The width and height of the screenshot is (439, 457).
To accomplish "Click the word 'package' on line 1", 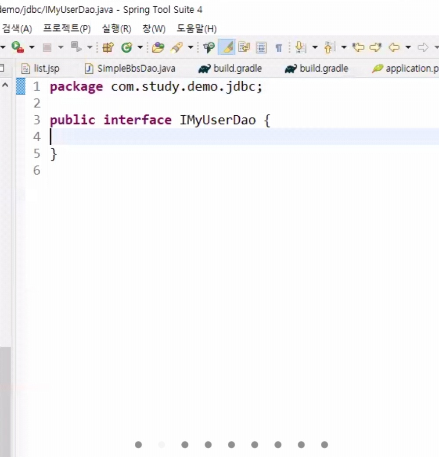I will point(76,87).
